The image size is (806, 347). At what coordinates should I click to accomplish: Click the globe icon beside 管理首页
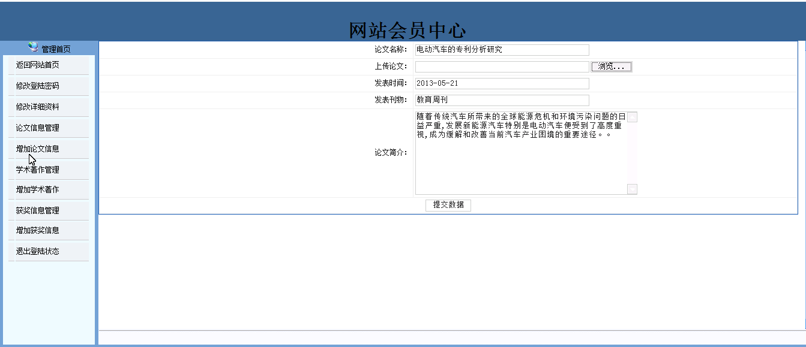[33, 47]
